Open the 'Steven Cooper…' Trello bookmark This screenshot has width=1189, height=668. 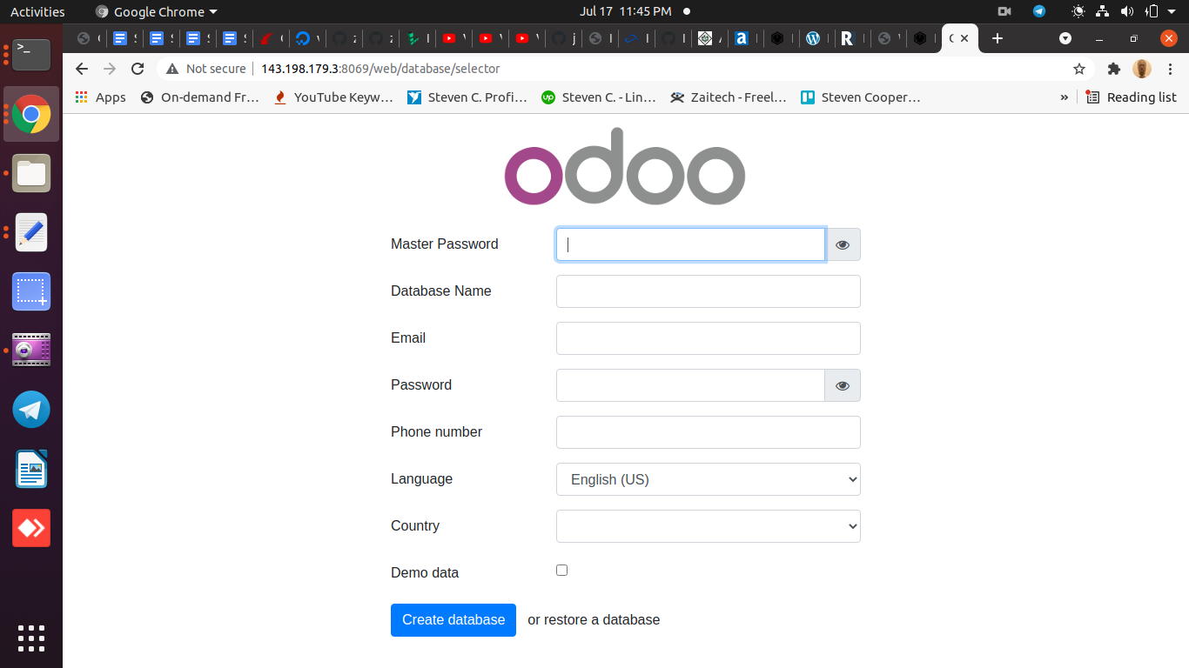[x=861, y=97]
